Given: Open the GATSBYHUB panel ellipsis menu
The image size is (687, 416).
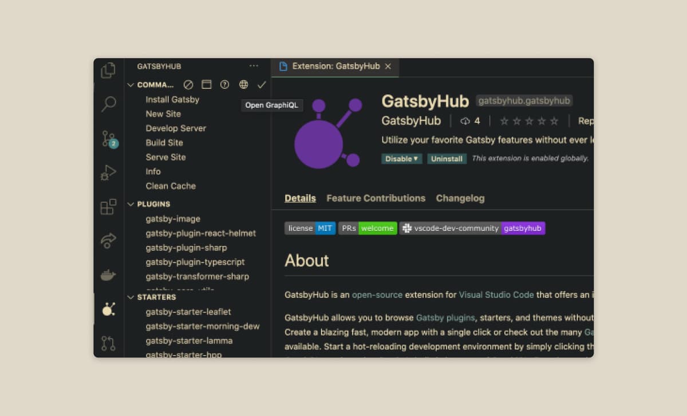Looking at the screenshot, I should [x=254, y=66].
